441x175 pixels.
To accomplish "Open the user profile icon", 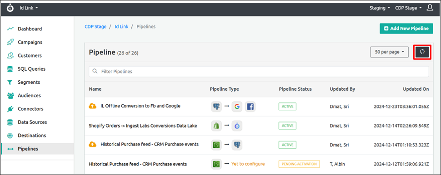I will (x=430, y=8).
